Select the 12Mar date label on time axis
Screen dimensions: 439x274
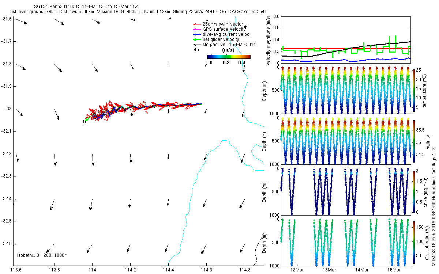(297, 270)
